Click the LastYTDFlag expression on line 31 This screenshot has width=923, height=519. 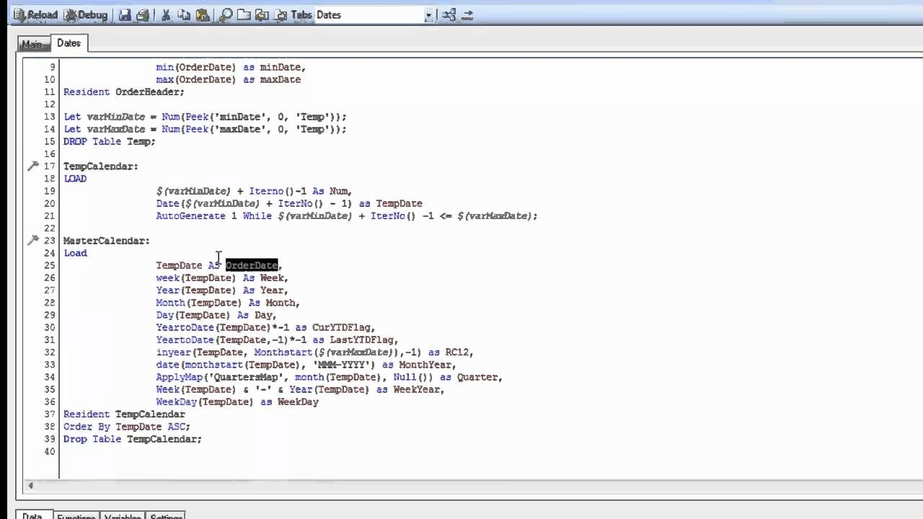click(x=278, y=340)
